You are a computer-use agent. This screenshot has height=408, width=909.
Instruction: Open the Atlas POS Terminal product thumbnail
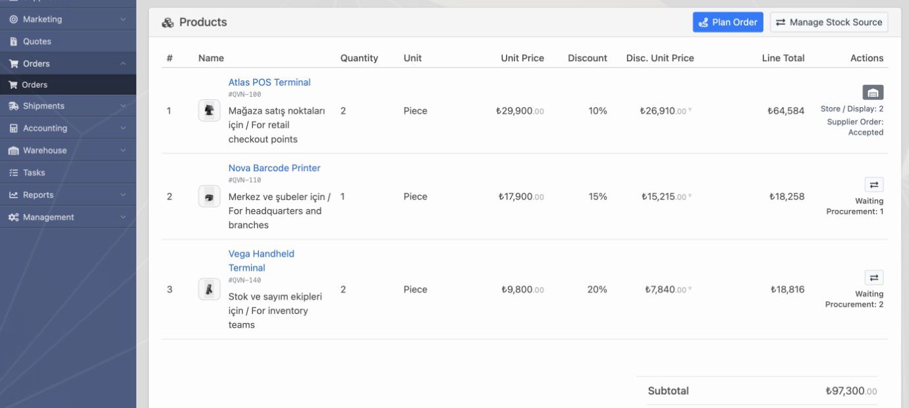pyautogui.click(x=209, y=111)
